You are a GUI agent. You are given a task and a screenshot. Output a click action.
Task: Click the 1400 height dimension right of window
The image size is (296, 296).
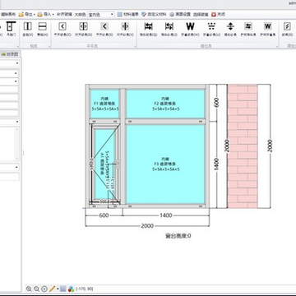(216, 164)
